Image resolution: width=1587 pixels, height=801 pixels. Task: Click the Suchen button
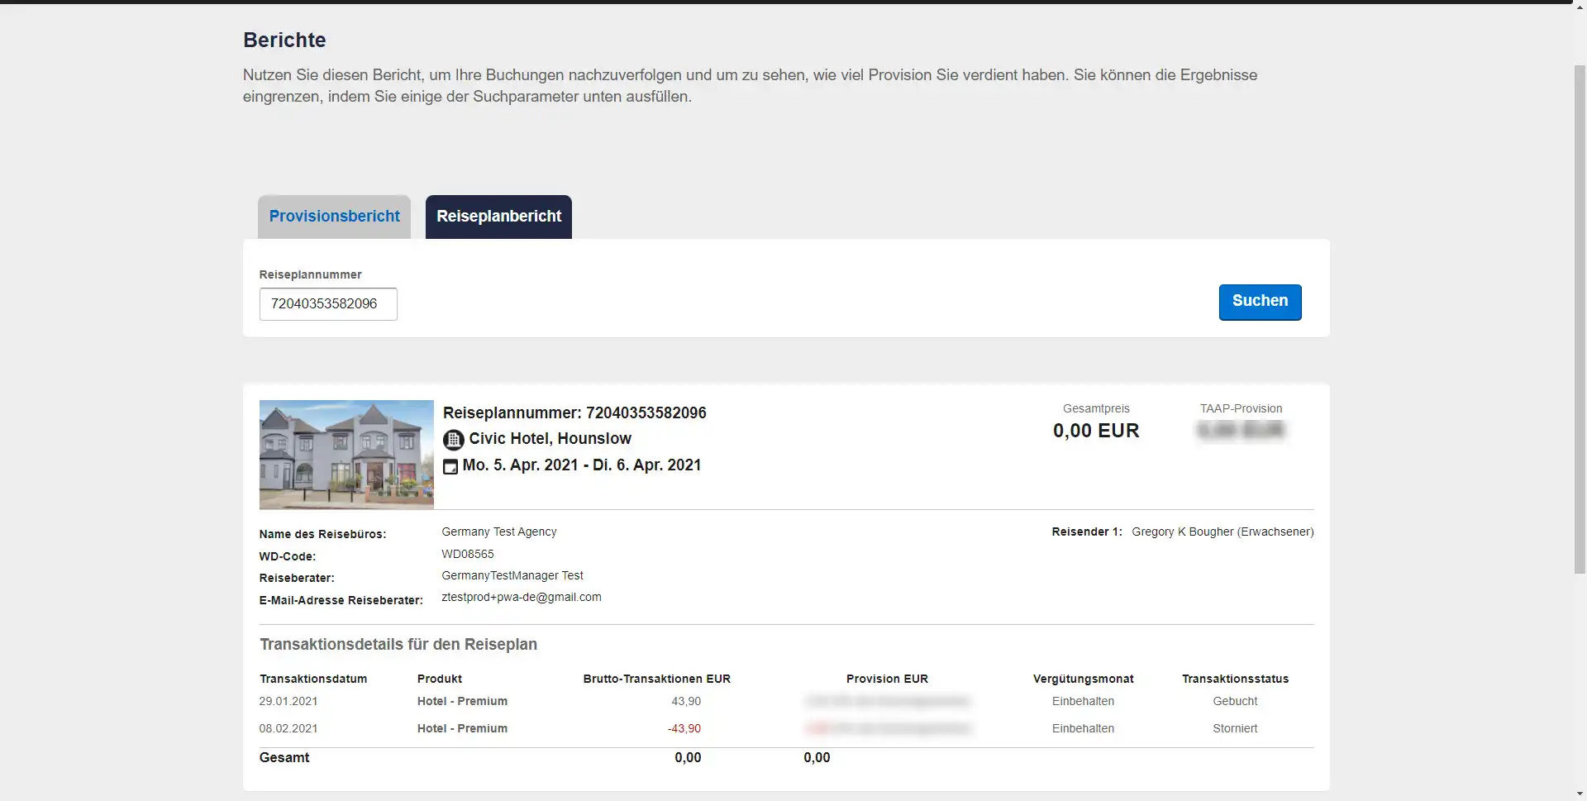(x=1260, y=302)
